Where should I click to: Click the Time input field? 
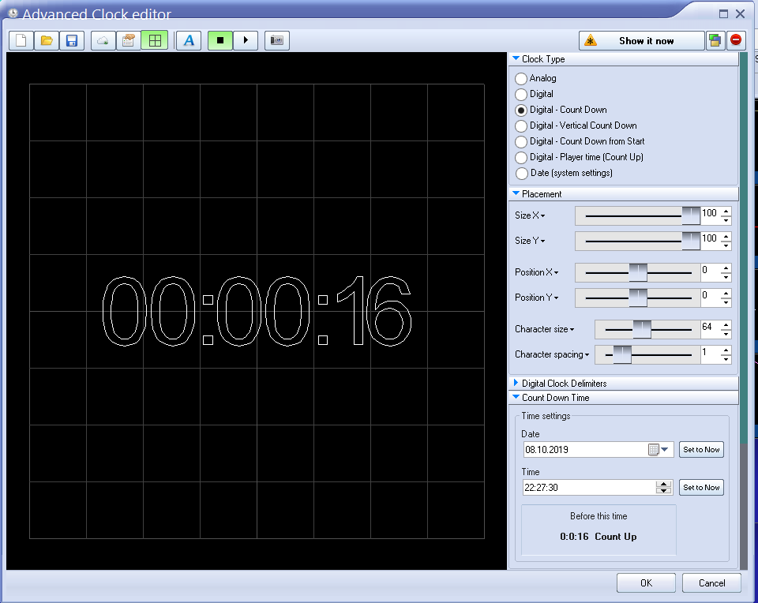coord(588,488)
